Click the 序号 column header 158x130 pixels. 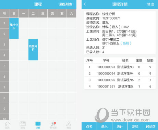[89, 60]
